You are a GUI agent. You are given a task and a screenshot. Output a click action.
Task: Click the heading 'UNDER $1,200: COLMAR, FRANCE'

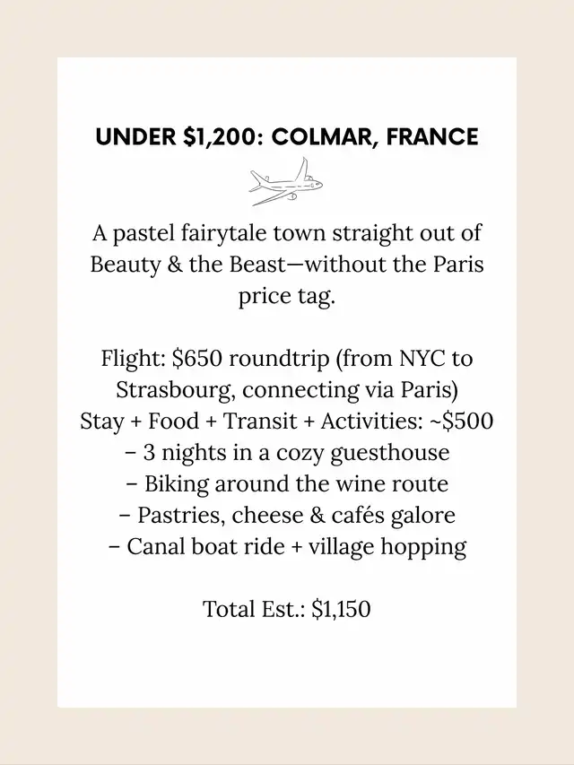287,136
